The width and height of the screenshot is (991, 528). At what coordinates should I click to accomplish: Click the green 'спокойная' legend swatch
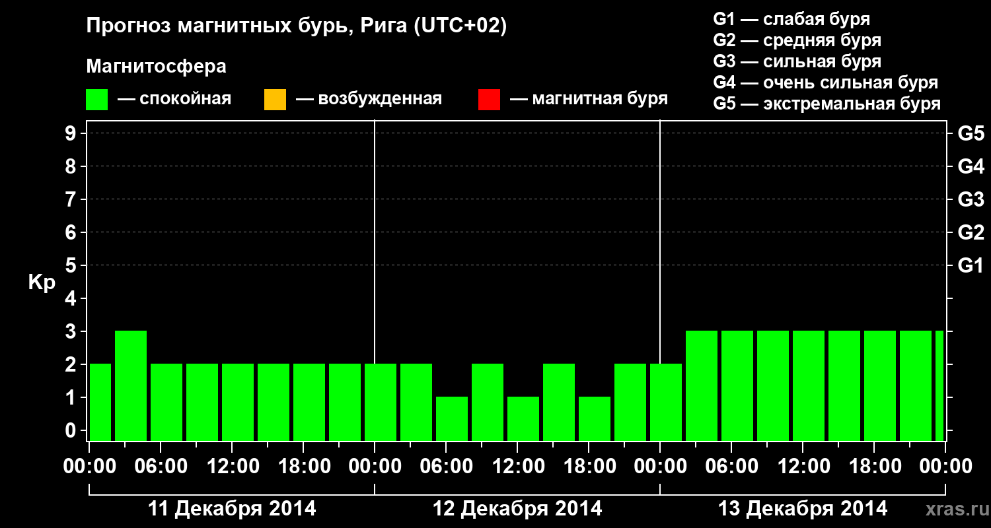97,100
